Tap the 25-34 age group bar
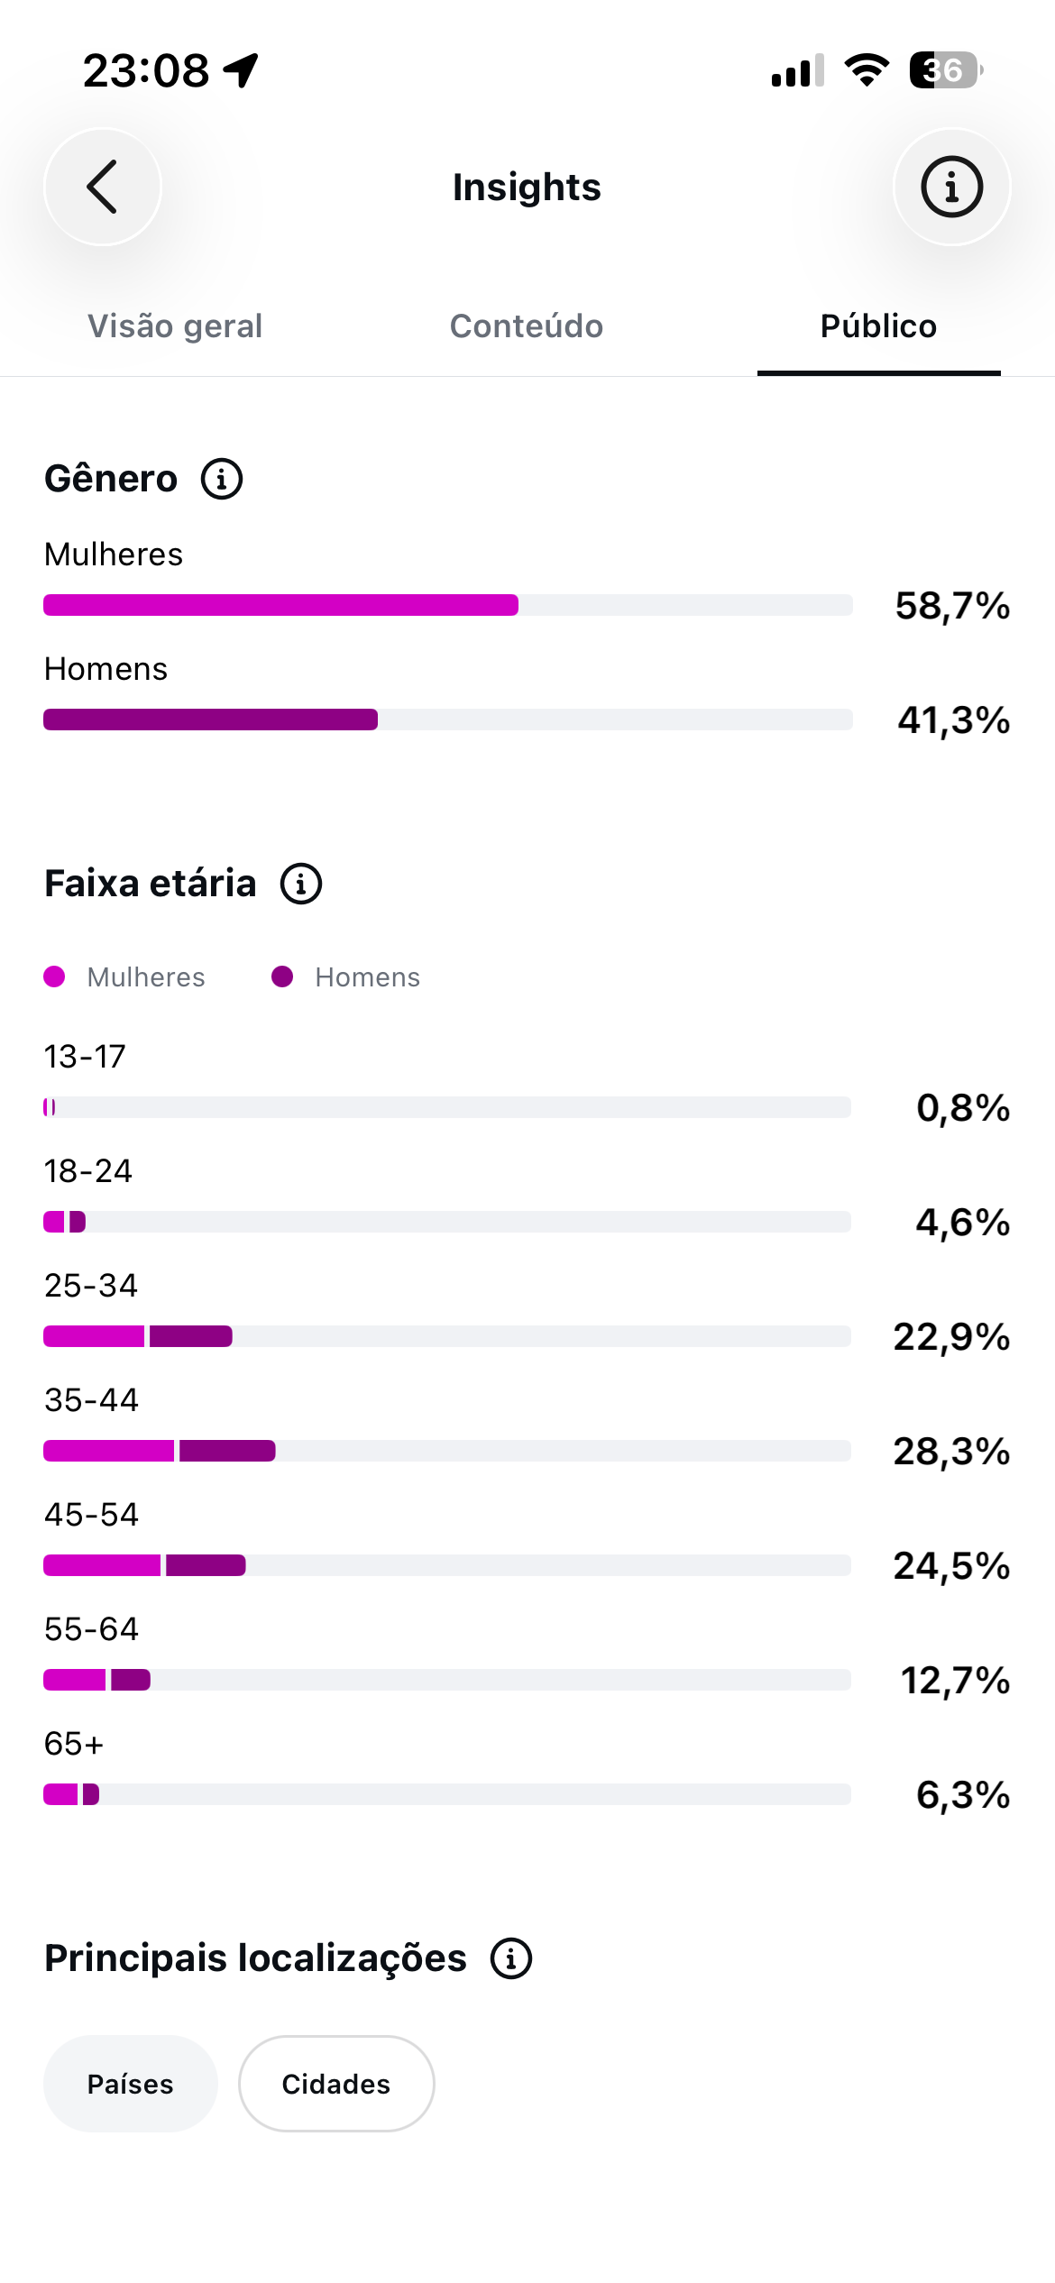1055x2283 pixels. tap(447, 1336)
